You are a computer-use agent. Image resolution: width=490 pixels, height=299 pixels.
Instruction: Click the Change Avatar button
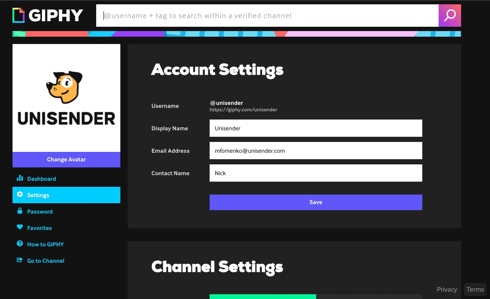tap(66, 160)
